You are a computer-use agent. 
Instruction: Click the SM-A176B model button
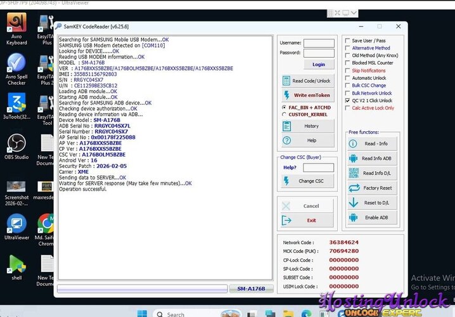point(252,288)
